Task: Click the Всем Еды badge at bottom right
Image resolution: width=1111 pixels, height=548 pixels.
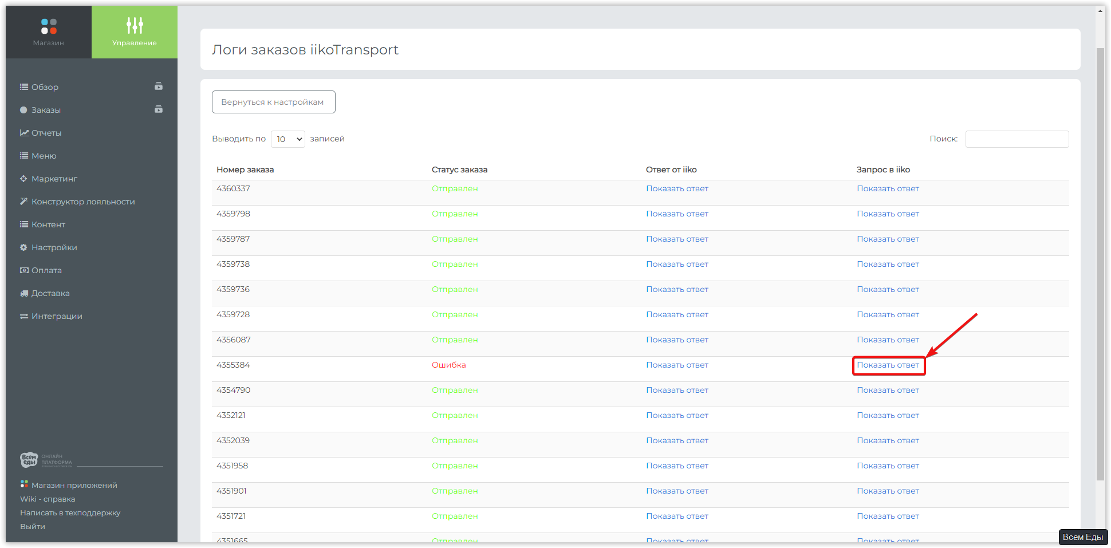Action: click(x=1082, y=537)
